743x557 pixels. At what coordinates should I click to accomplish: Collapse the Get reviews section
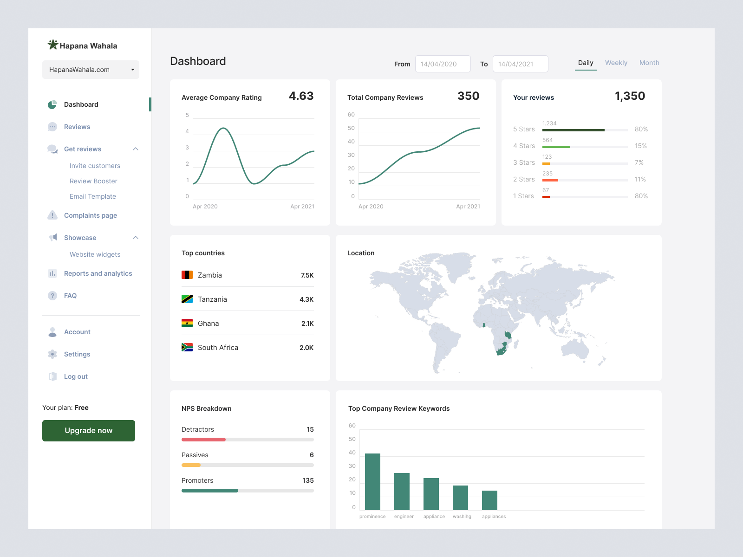(x=135, y=149)
